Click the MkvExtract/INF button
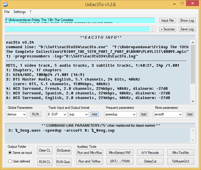Image resolution: width=201 pixels, height=170 pixels. 120,153
